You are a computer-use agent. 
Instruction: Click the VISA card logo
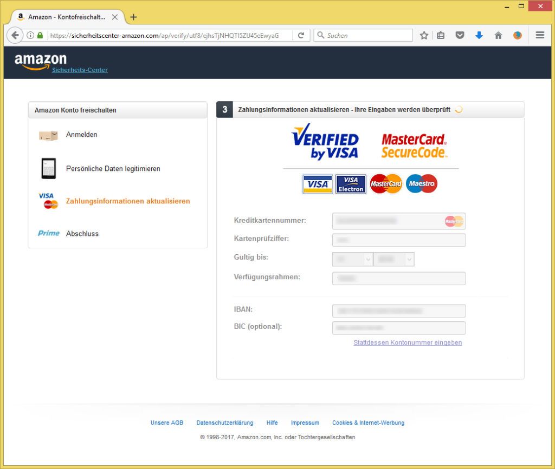(x=318, y=184)
